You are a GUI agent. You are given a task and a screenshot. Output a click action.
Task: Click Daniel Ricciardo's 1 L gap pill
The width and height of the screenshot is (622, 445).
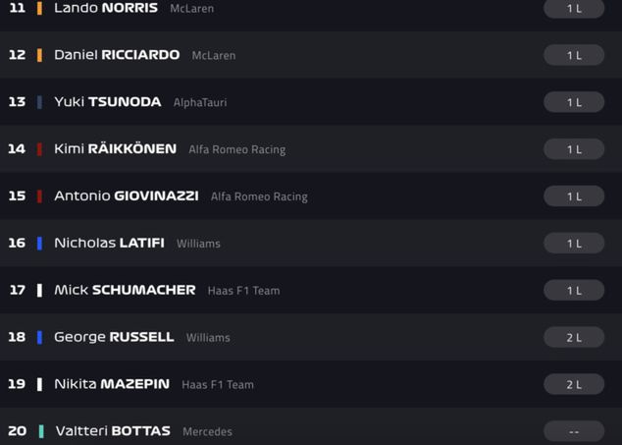(x=574, y=55)
